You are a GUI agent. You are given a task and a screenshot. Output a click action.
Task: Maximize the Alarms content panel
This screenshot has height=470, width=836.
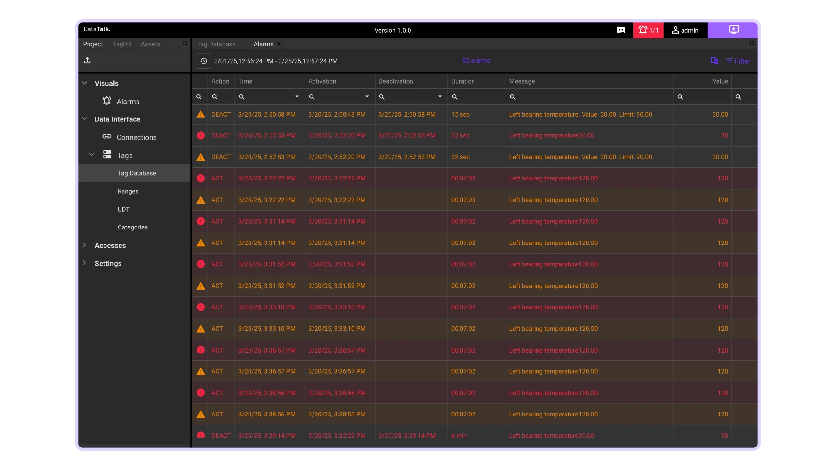pyautogui.click(x=752, y=43)
